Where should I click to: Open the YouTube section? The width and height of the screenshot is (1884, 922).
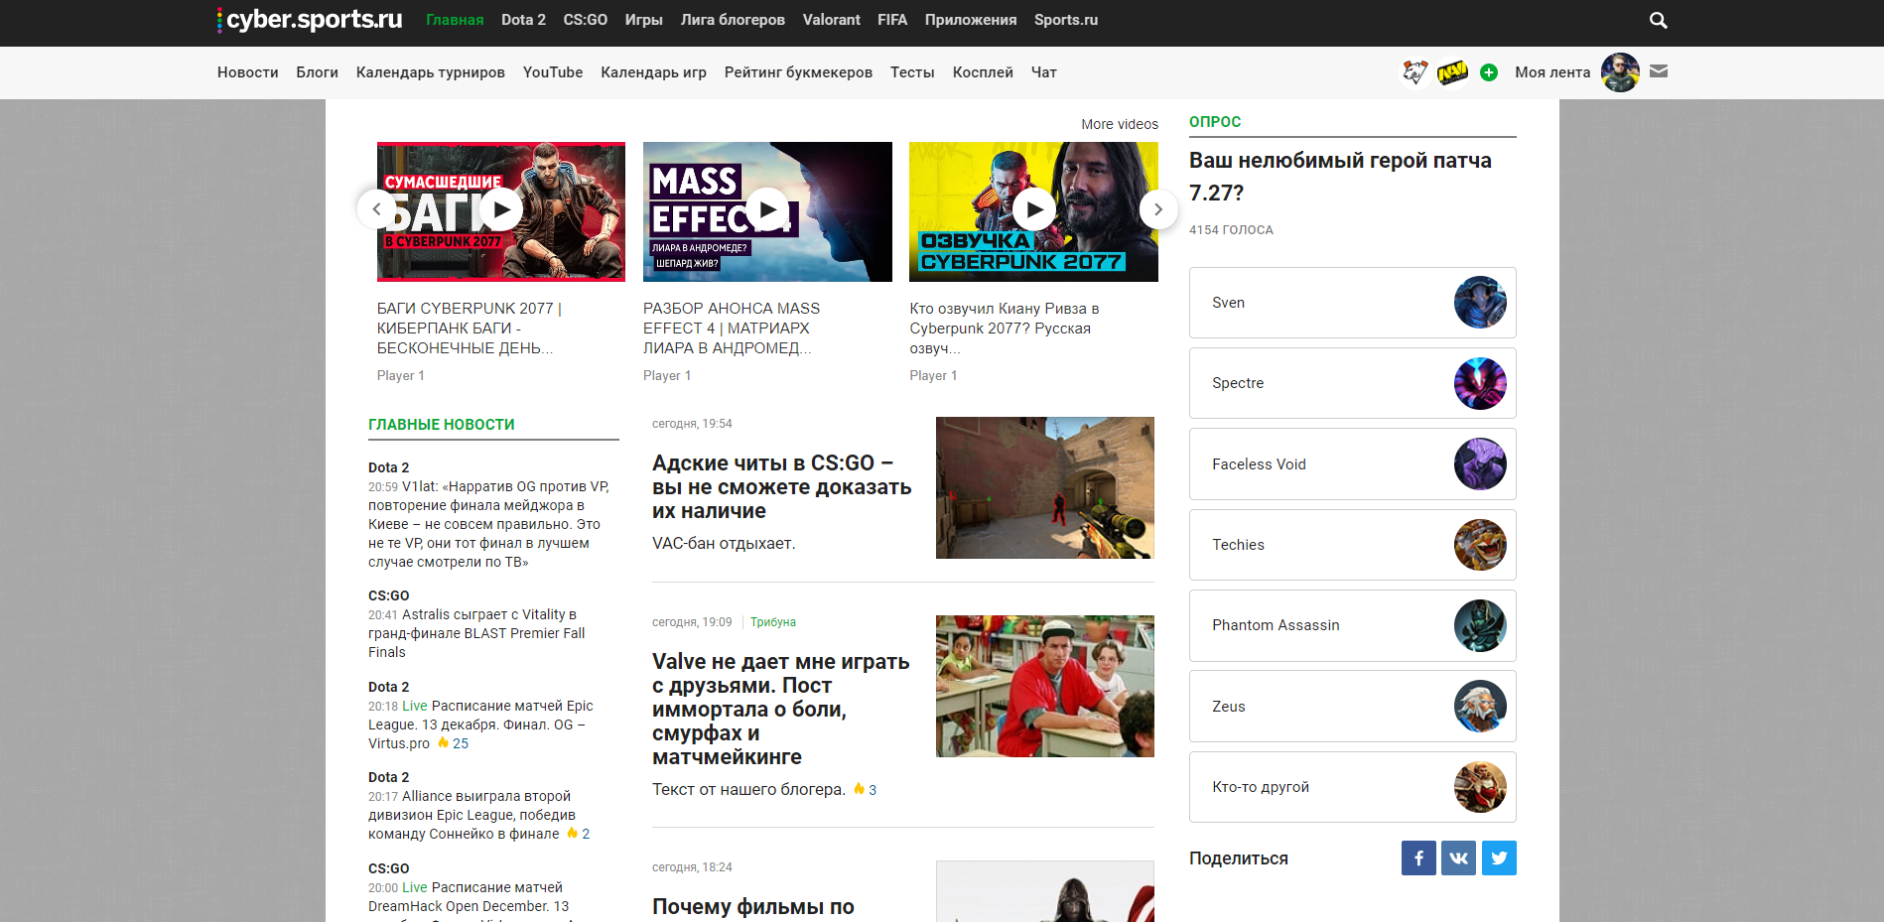click(553, 72)
